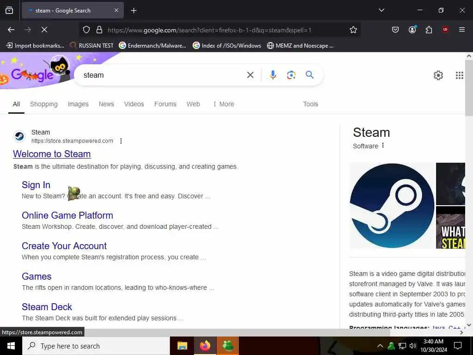The width and height of the screenshot is (473, 355).
Task: Open the Welcome to Steam result
Action: [x=52, y=154]
